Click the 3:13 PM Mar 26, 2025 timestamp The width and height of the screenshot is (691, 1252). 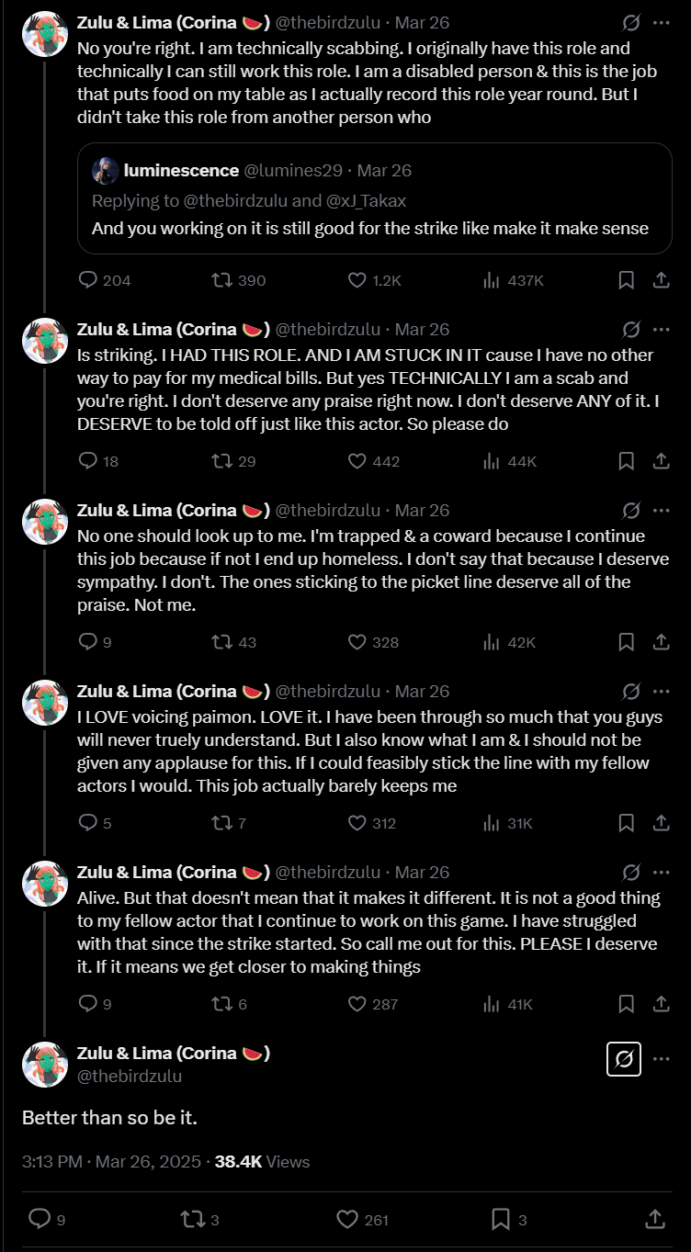coord(111,1162)
